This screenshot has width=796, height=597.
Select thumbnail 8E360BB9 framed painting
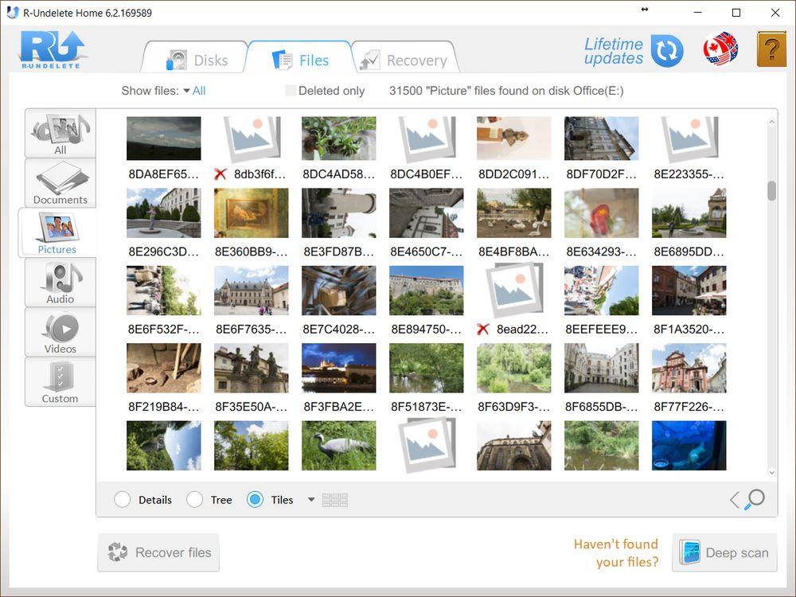252,213
